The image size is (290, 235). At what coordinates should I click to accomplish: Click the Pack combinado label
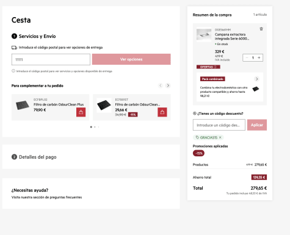point(212,79)
